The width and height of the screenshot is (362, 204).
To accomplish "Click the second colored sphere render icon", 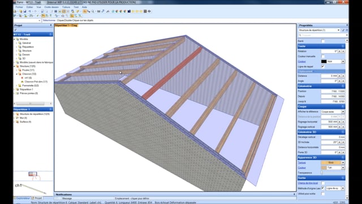I will click(x=120, y=11).
